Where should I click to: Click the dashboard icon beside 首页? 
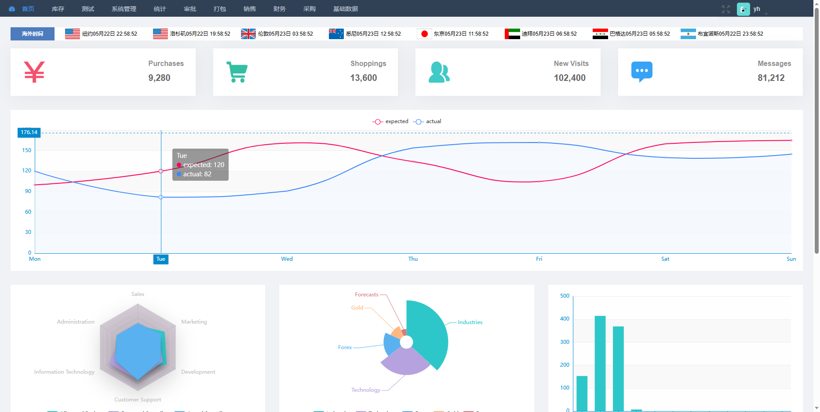tap(12, 9)
